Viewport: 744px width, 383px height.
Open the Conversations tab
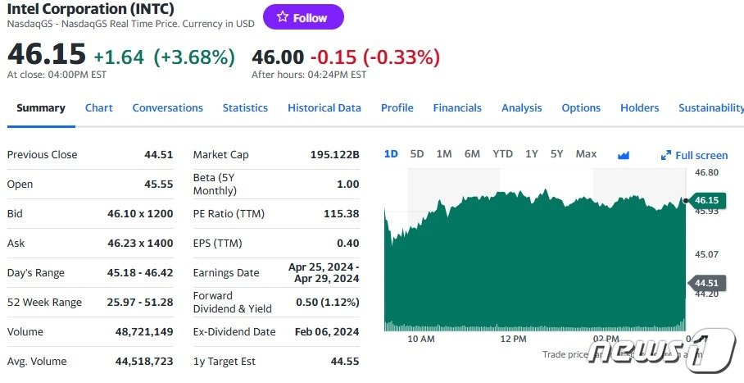167,107
